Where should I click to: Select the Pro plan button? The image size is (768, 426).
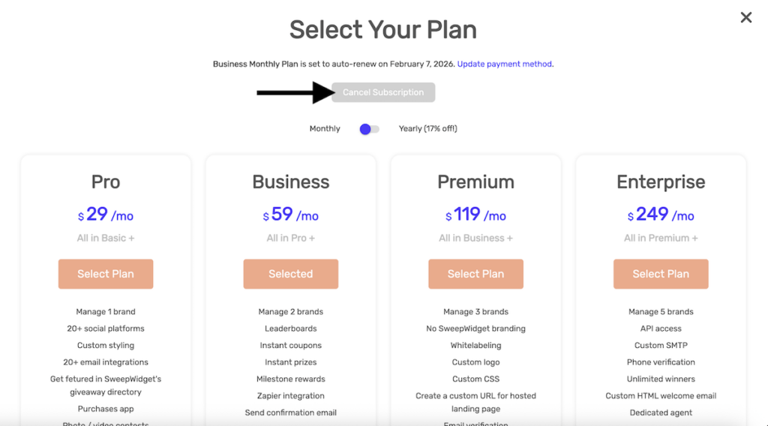[106, 274]
